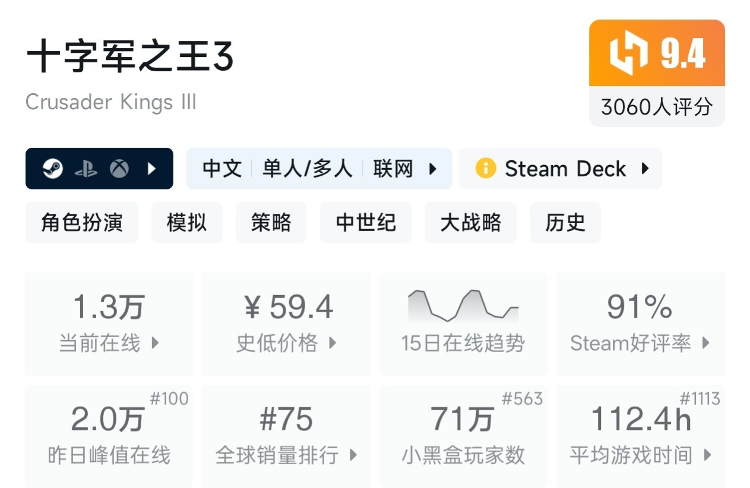
Task: Click the Steam platform icon
Action: click(53, 169)
